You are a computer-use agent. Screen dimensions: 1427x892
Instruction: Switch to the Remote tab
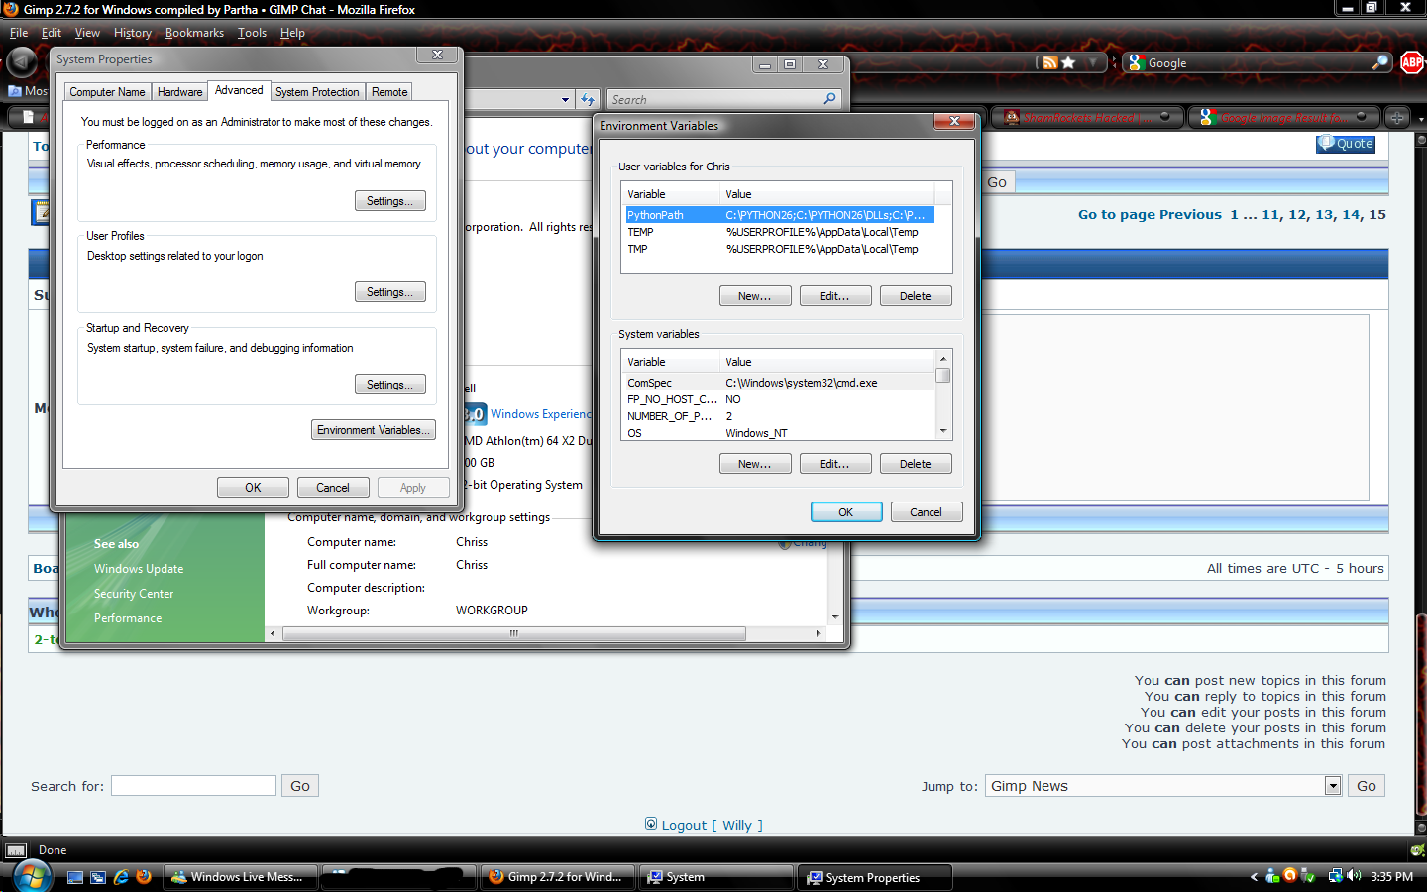tap(389, 92)
